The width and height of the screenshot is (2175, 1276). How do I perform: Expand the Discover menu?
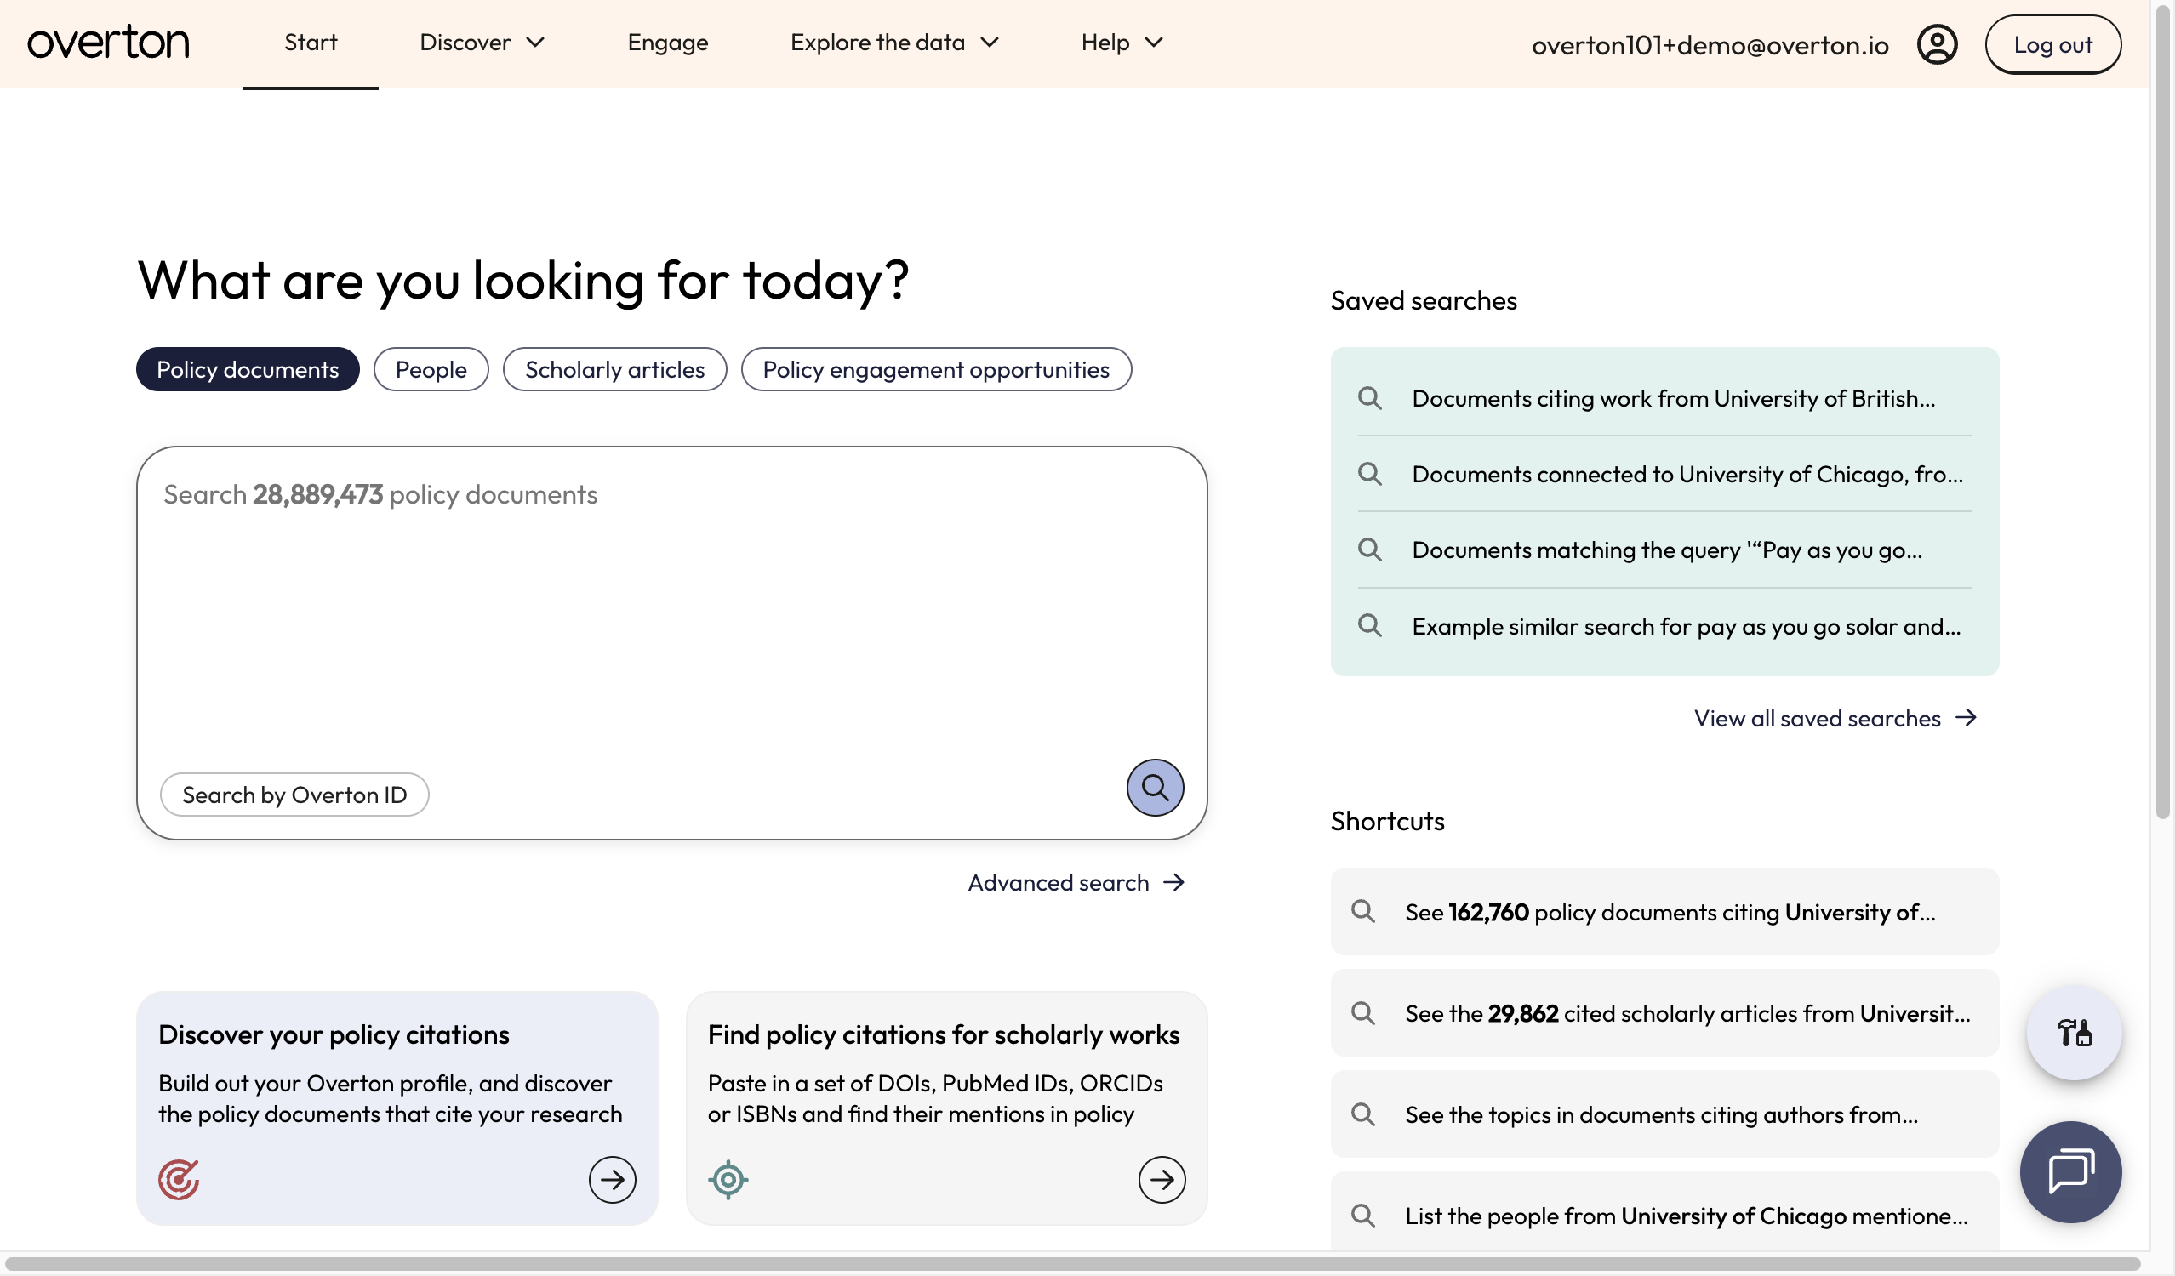tap(482, 43)
